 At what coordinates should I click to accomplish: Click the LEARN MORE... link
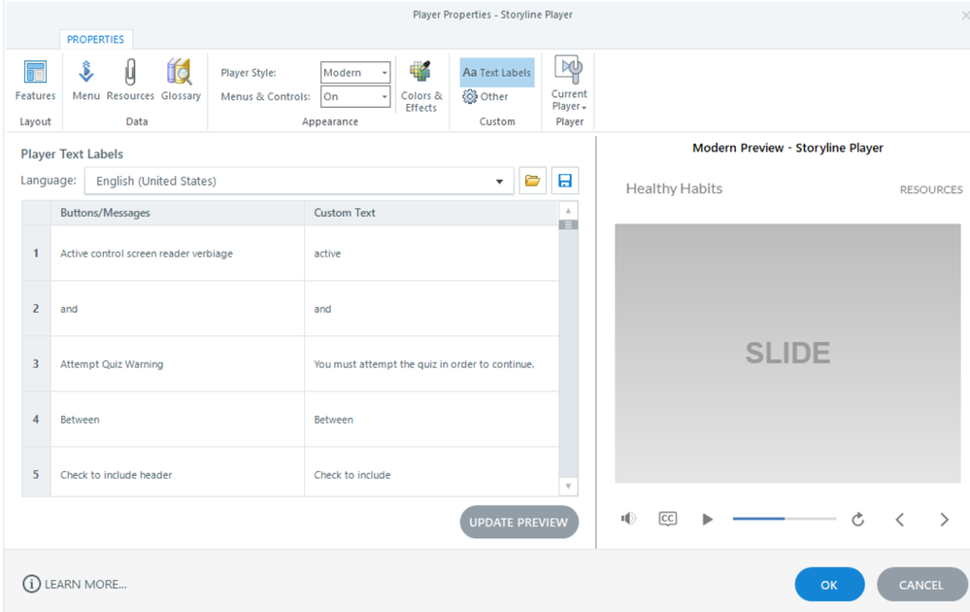[85, 584]
